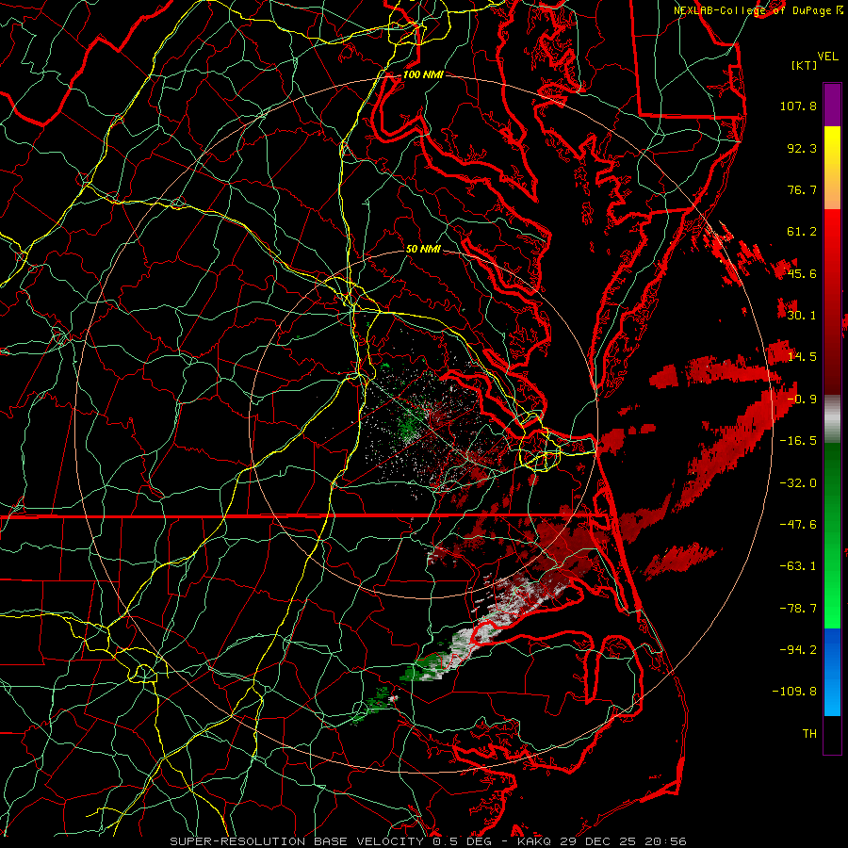
Task: Pick the blue segment of velocity color bar
Action: tap(832, 672)
